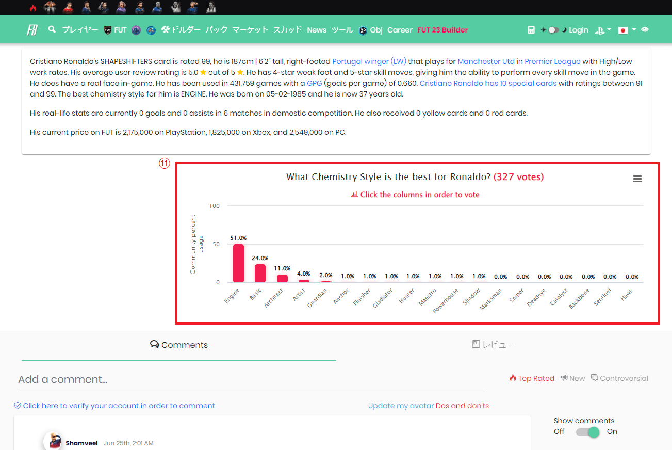Open the Dos and don'ts link
Viewport: 672px width, 450px height.
[462, 406]
